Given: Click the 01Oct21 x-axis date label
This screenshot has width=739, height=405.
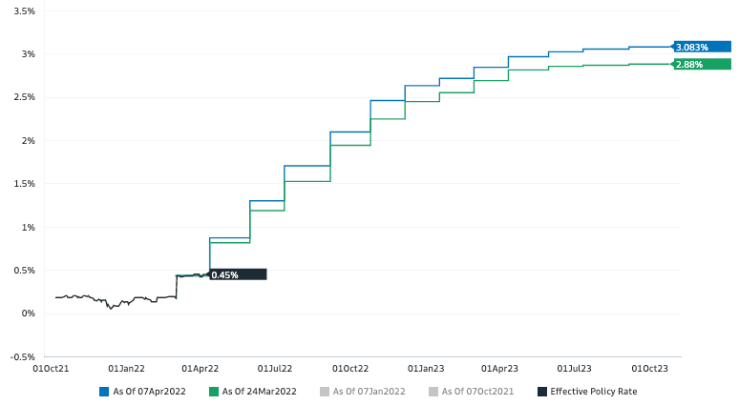Looking at the screenshot, I should pos(51,367).
